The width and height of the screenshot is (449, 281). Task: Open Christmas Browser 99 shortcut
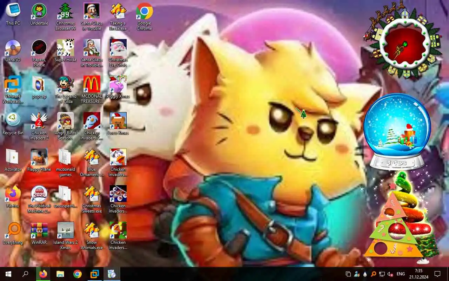(66, 17)
